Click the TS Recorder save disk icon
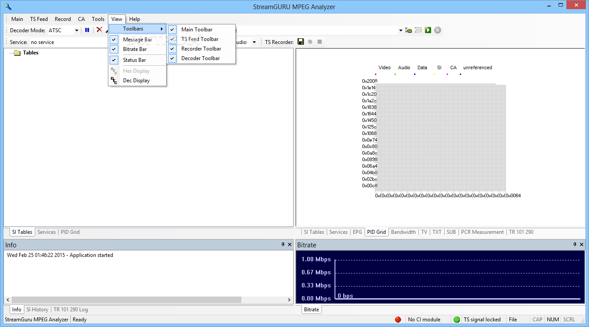The image size is (589, 327). point(301,42)
